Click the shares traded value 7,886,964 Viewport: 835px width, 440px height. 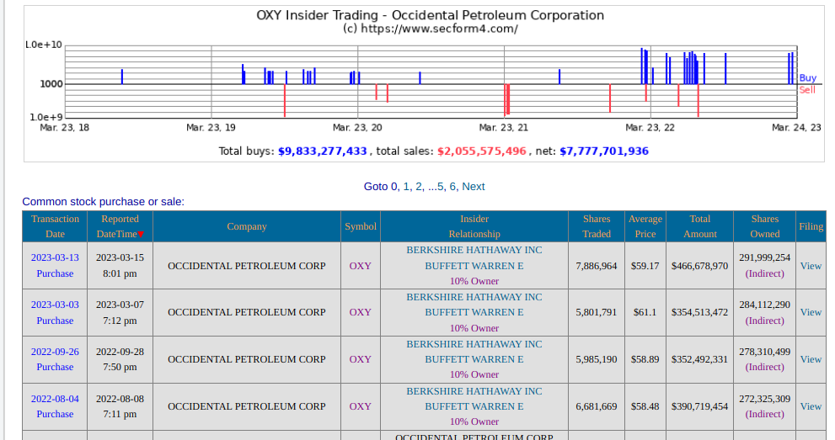click(x=597, y=266)
